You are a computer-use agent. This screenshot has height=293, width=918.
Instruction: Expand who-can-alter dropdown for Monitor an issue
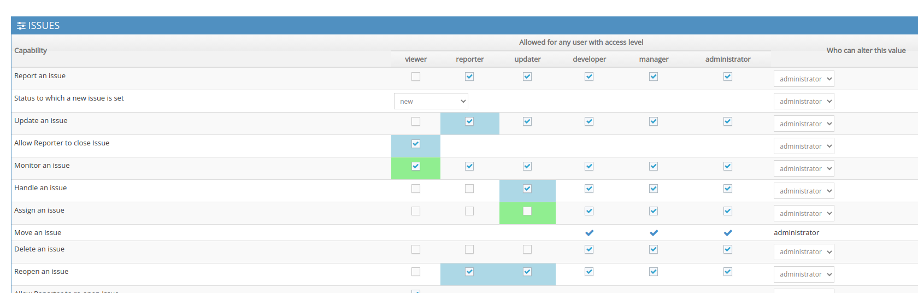[x=804, y=168]
